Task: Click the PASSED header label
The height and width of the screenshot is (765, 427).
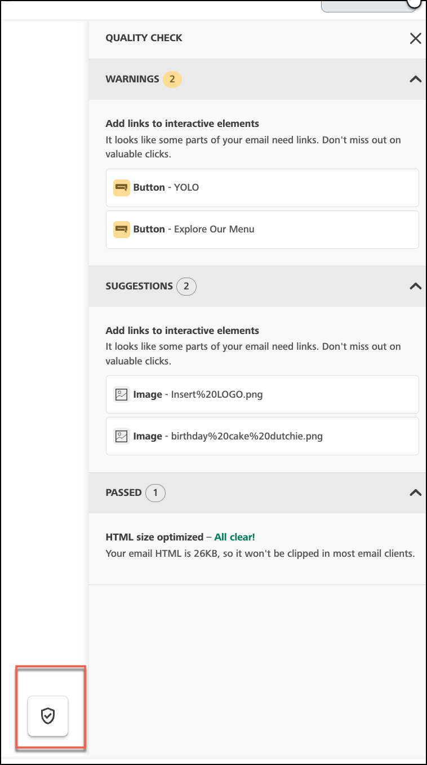Action: (x=123, y=493)
